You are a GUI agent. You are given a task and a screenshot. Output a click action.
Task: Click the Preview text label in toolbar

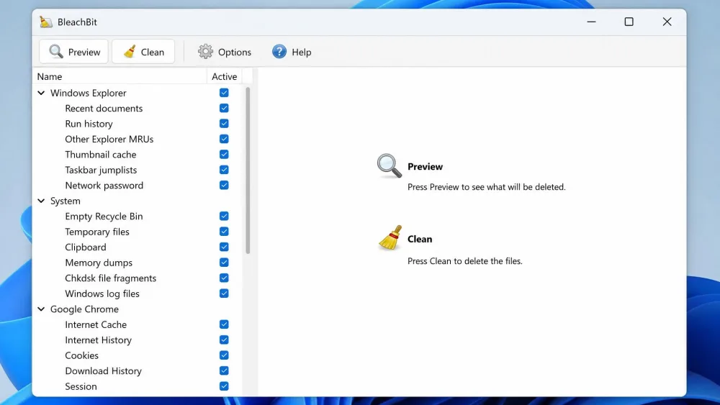click(x=84, y=53)
